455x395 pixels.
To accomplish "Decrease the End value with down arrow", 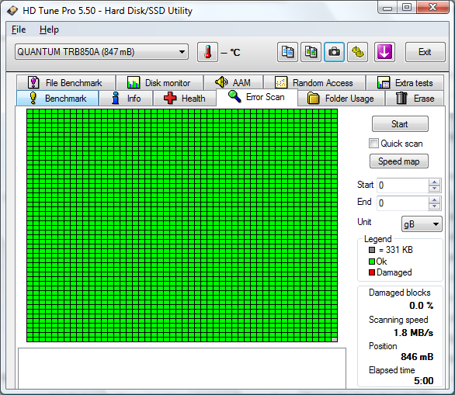I will pyautogui.click(x=434, y=206).
